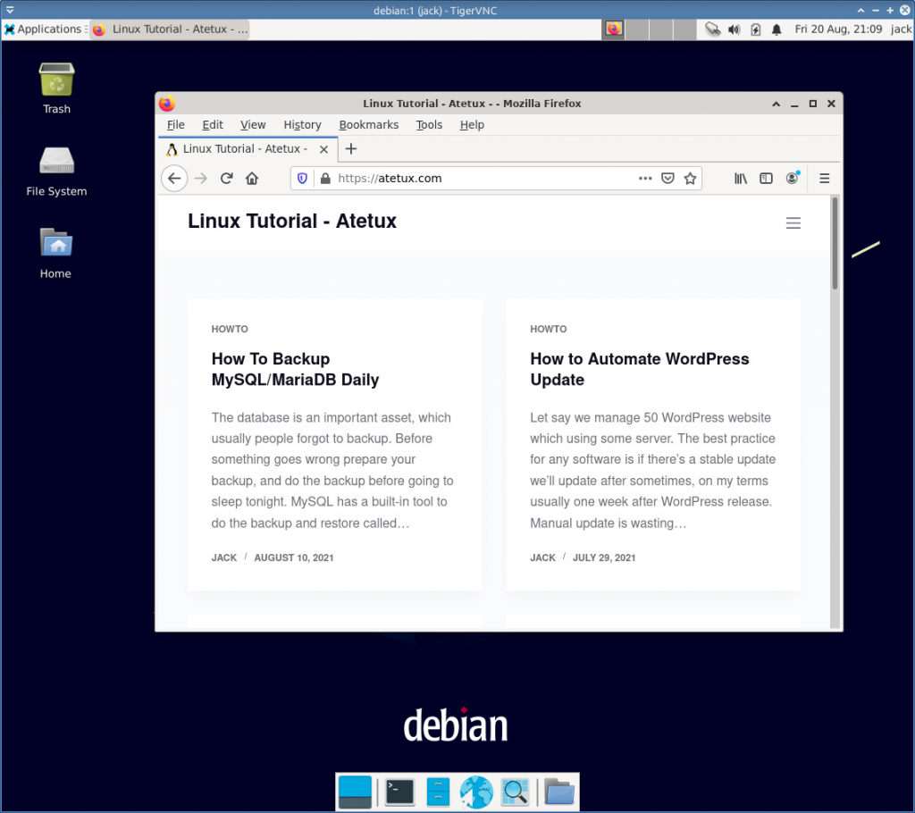Open the home page icon

[252, 178]
